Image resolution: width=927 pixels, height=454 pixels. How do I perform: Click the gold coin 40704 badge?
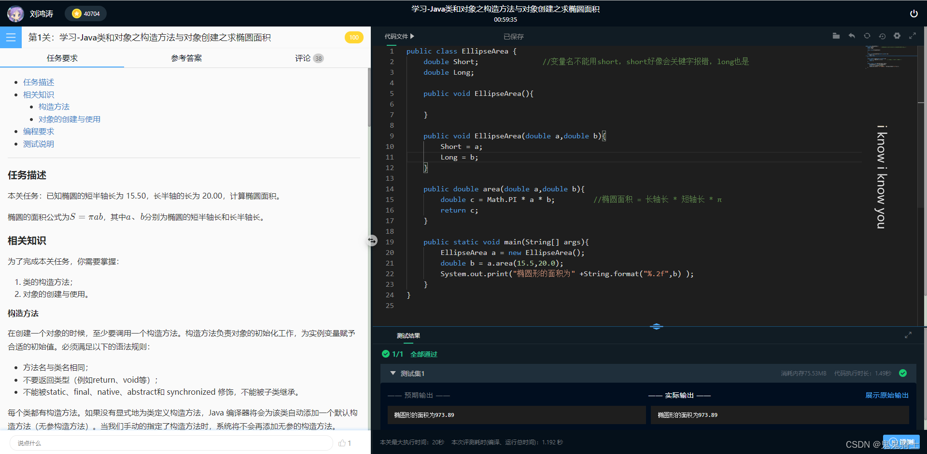[86, 13]
